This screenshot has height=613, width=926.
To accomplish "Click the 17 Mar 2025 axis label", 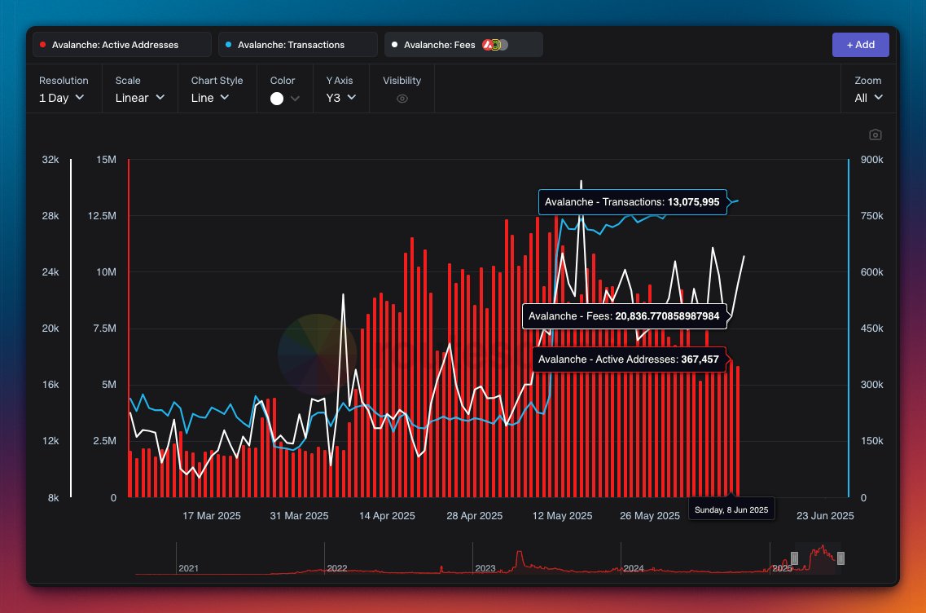I will click(212, 516).
